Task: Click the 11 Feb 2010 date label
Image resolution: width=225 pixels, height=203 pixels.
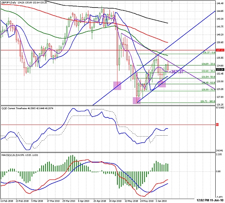Action: [7, 201]
